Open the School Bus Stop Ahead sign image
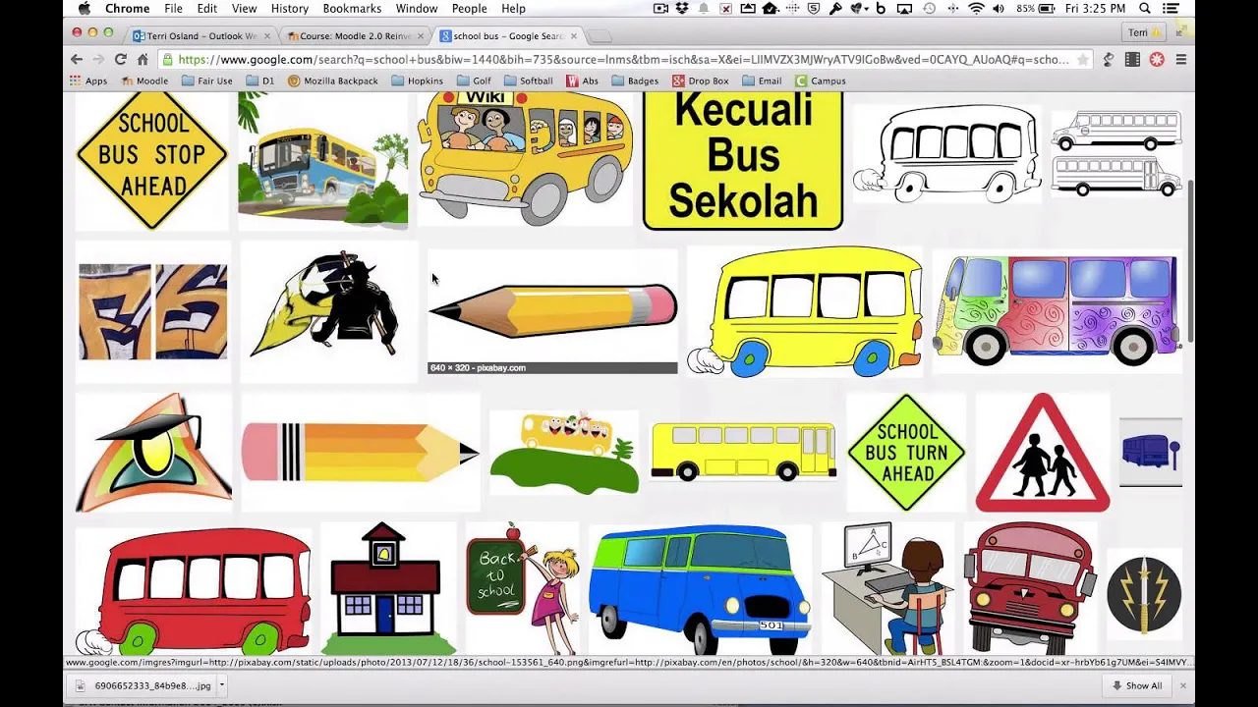The width and height of the screenshot is (1258, 707). [152, 160]
